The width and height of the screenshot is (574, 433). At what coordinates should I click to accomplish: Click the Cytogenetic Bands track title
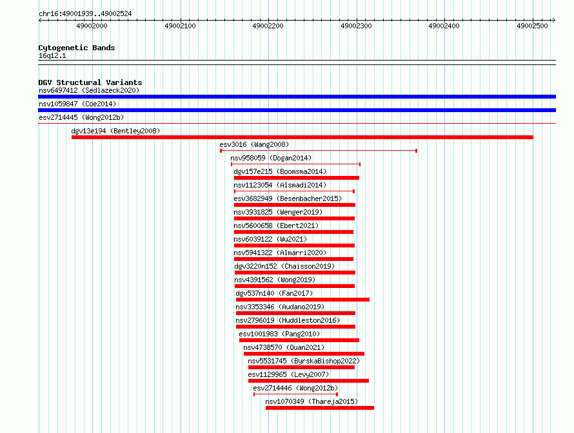click(77, 48)
